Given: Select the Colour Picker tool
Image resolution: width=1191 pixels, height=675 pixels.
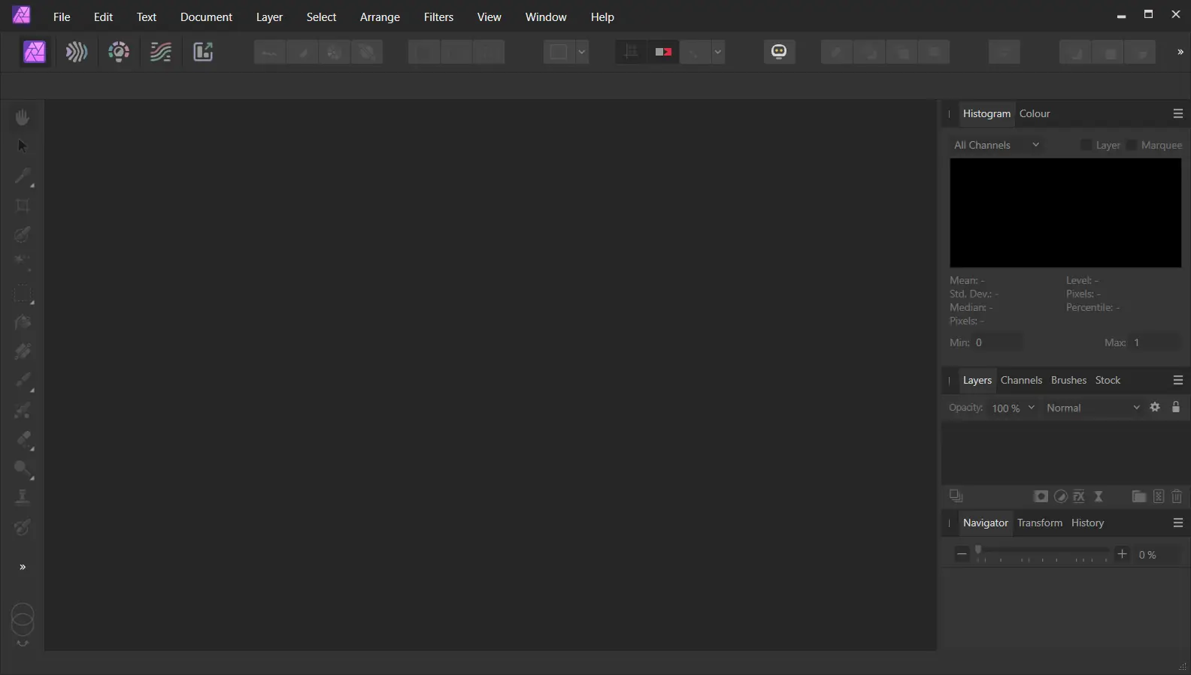Looking at the screenshot, I should [x=23, y=176].
